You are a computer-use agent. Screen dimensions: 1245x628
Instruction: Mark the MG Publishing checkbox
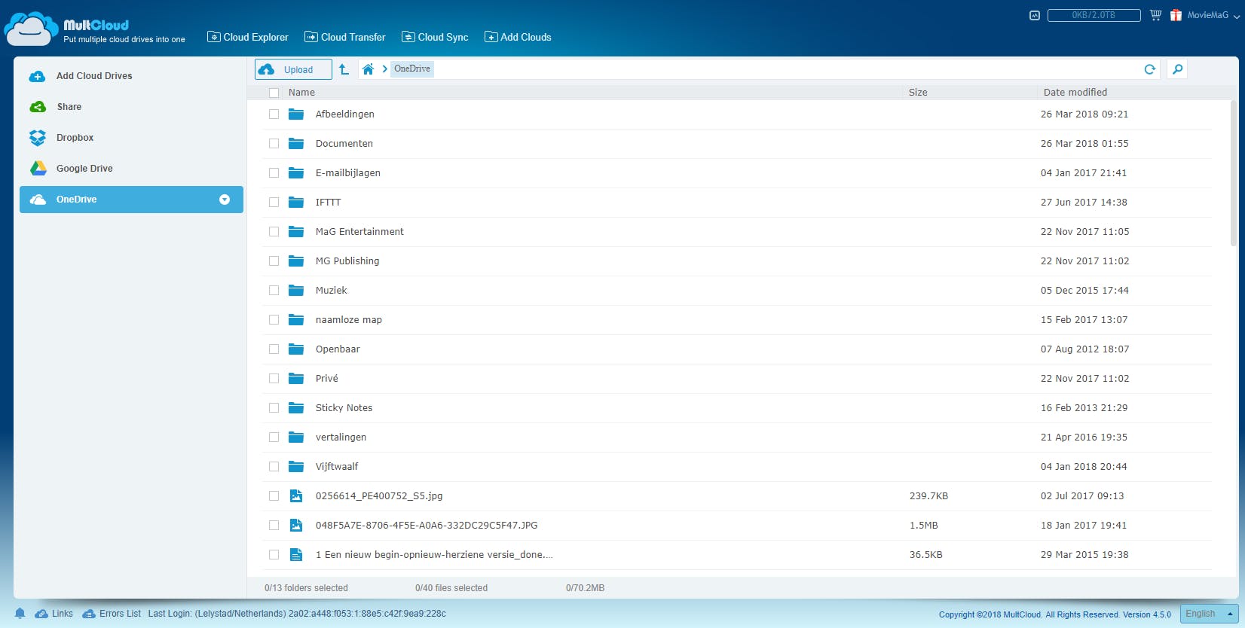pos(274,261)
